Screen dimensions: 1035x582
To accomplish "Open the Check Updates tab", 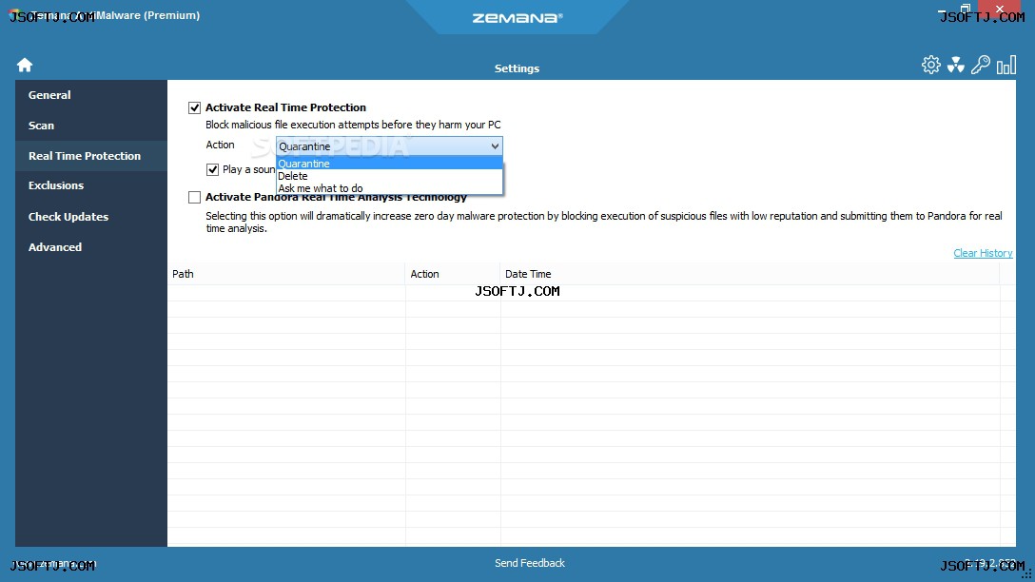I will (x=91, y=217).
